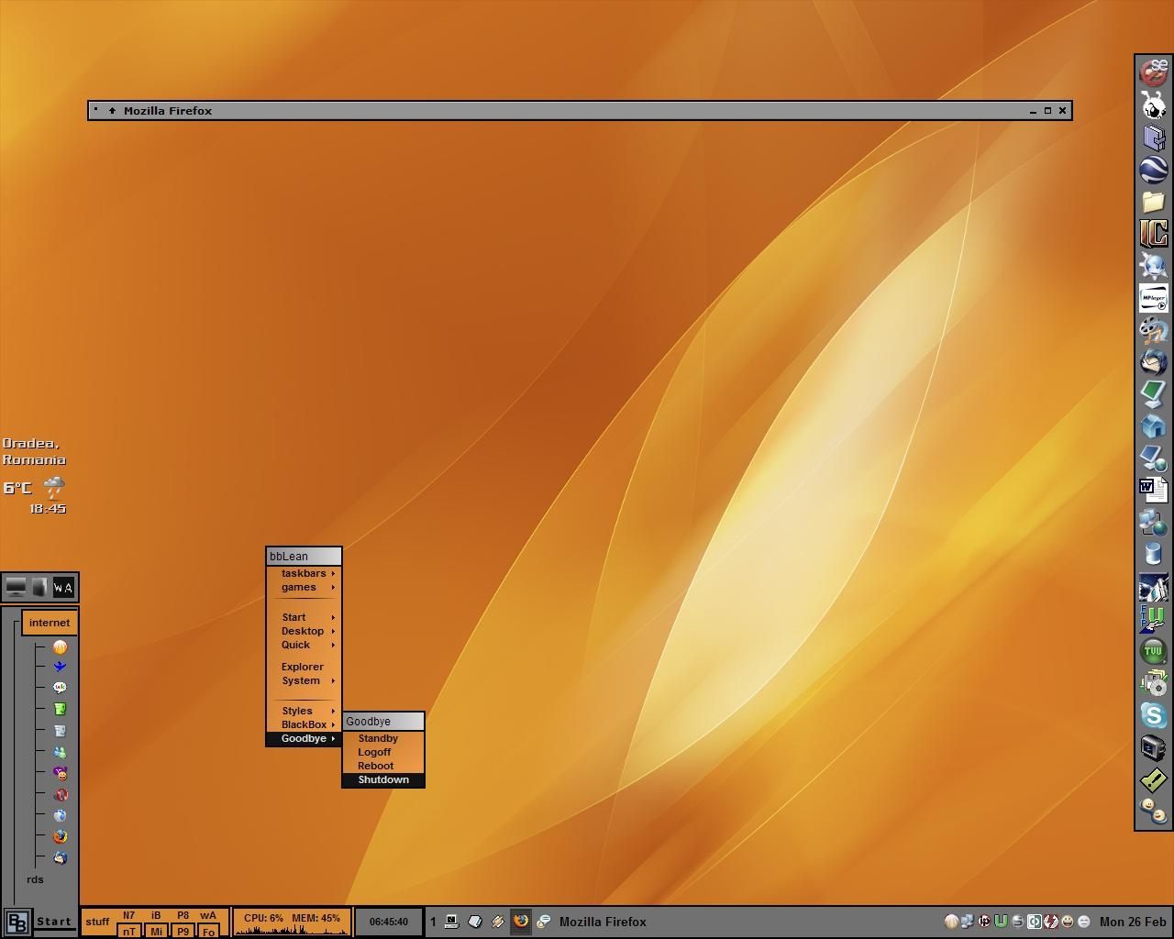
Task: Launch the CD burning dock icon
Action: [1153, 683]
